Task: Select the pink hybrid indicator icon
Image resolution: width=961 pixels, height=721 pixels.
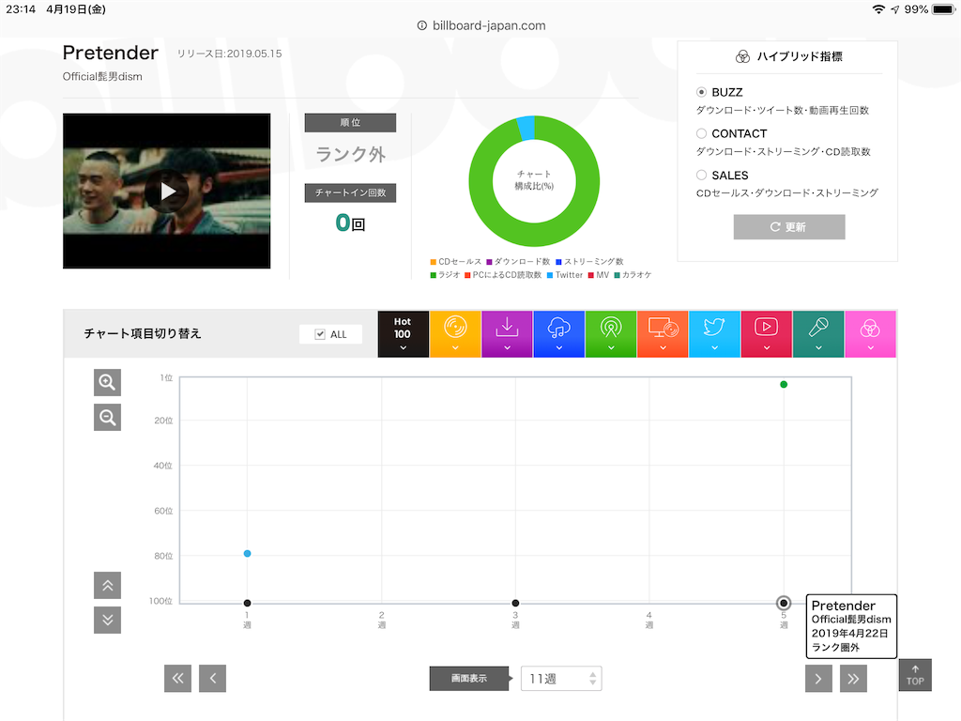Action: pyautogui.click(x=870, y=334)
